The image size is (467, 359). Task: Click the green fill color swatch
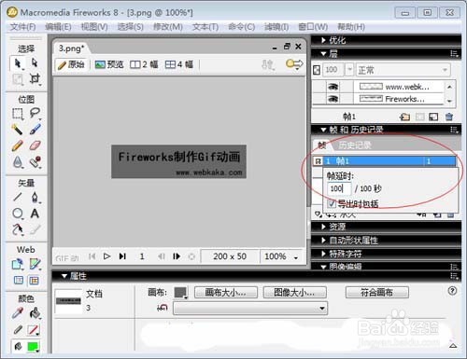[x=33, y=346]
